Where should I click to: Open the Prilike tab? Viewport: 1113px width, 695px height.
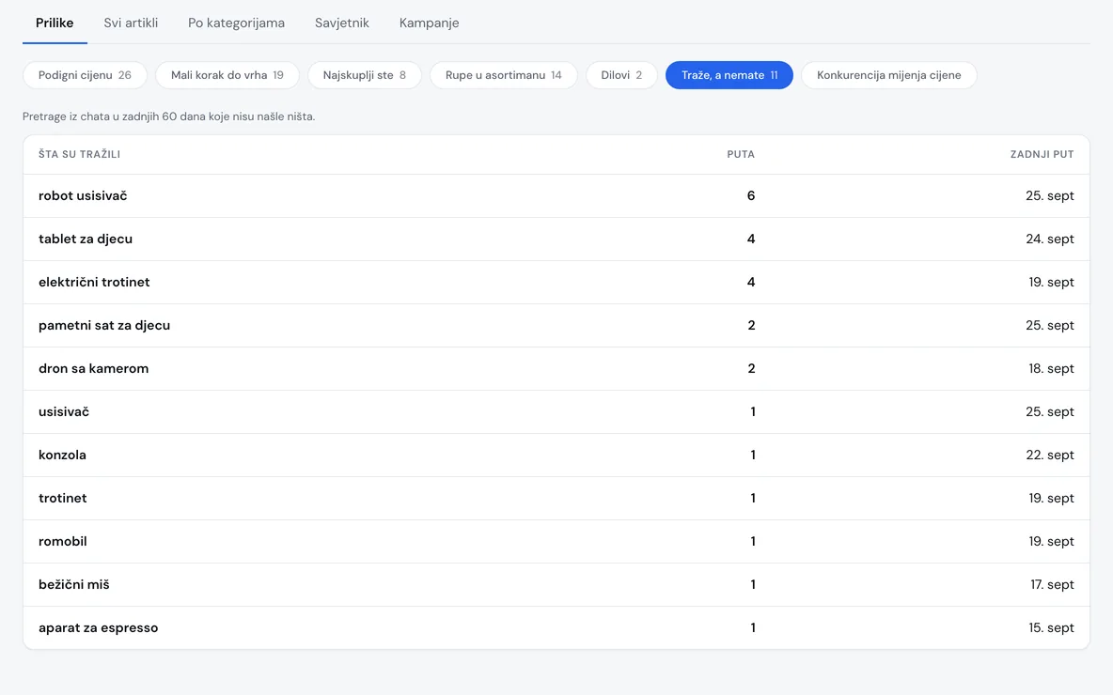[x=55, y=23]
